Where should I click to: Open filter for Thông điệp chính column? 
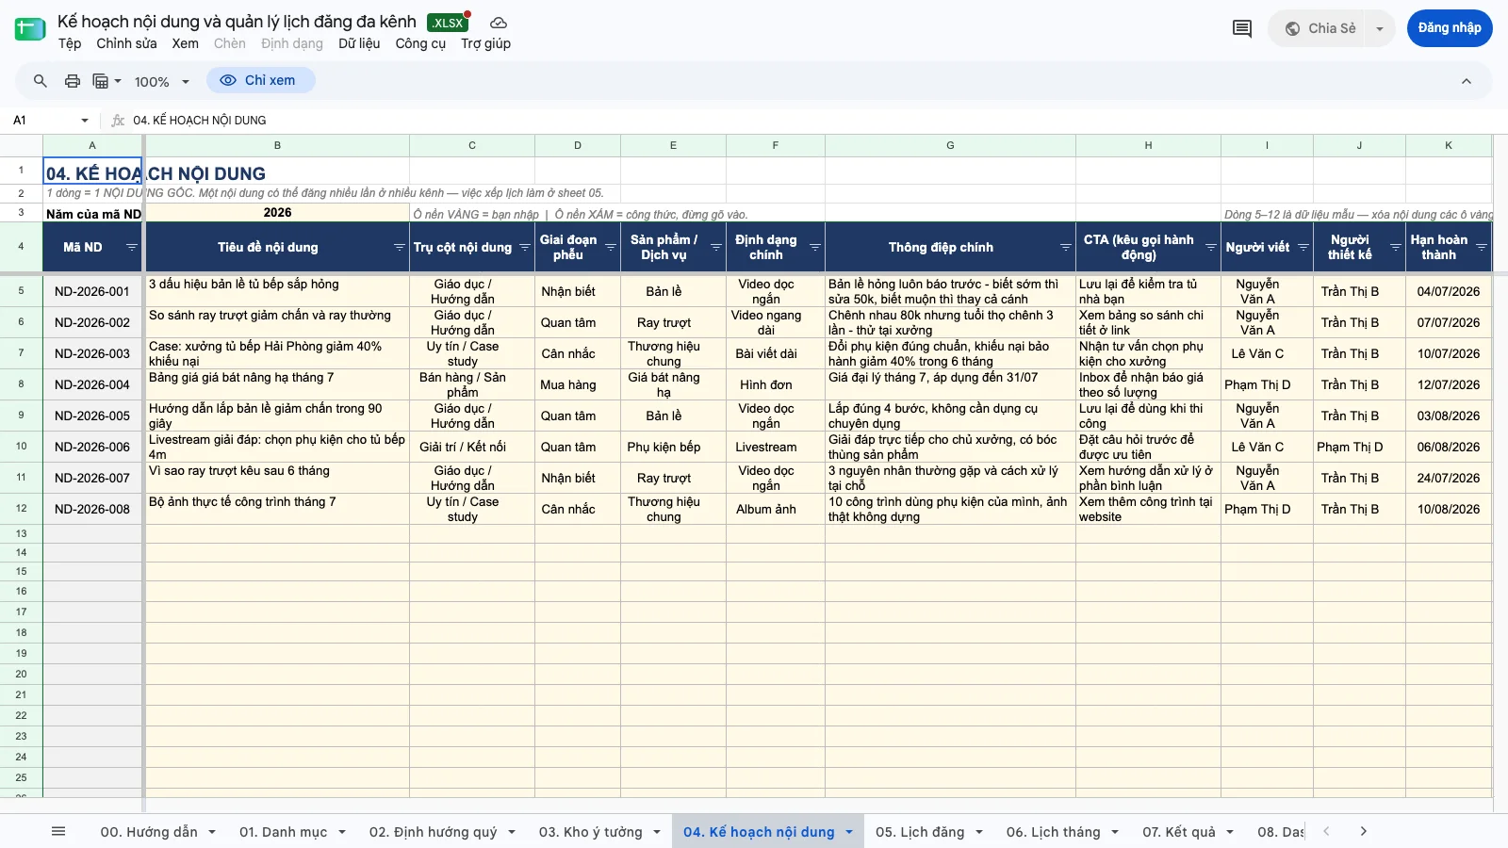point(1066,247)
